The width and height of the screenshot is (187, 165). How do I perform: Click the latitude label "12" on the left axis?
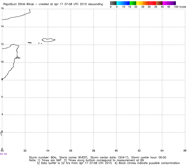coord(2,44)
